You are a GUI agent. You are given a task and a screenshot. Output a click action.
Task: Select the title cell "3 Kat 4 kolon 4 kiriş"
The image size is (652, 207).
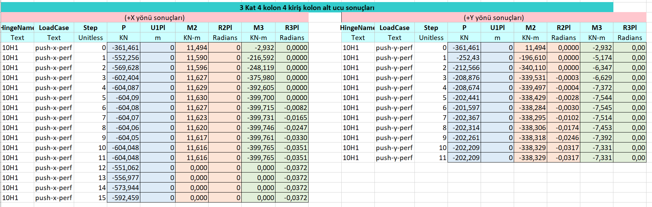pyautogui.click(x=307, y=8)
